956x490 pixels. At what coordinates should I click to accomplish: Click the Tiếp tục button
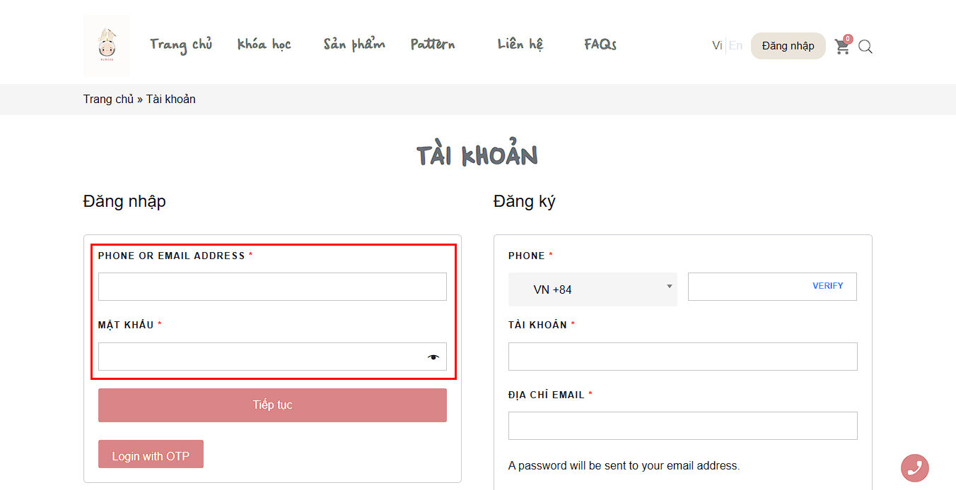coord(272,405)
